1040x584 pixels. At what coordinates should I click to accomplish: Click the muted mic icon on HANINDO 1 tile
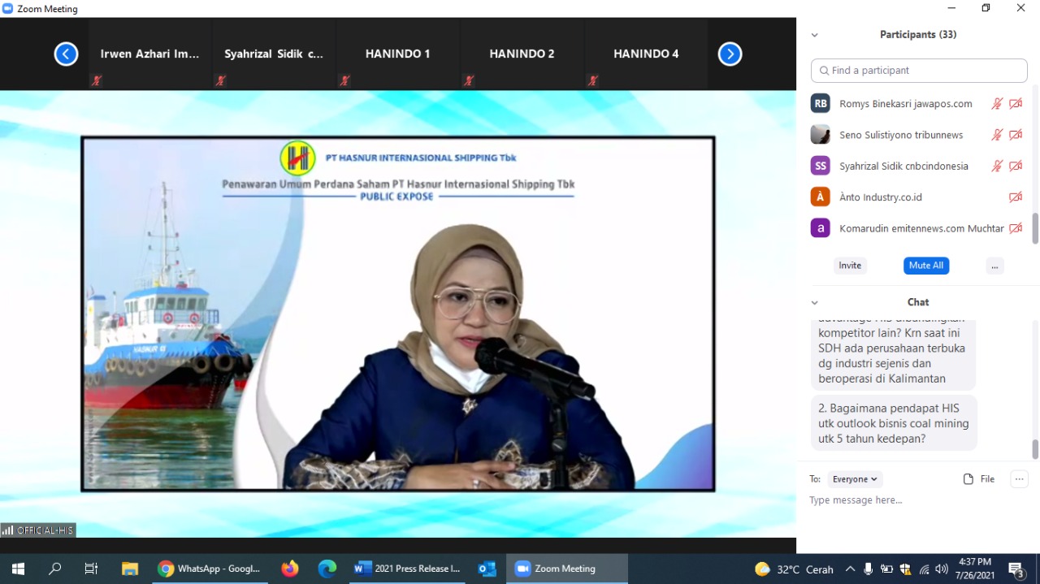pyautogui.click(x=344, y=80)
